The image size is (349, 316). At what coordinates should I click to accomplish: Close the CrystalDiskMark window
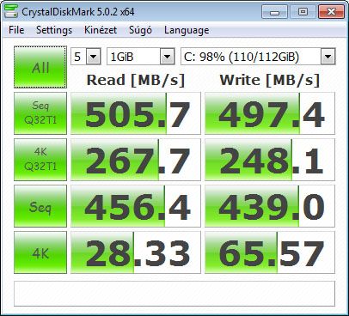[331, 12]
